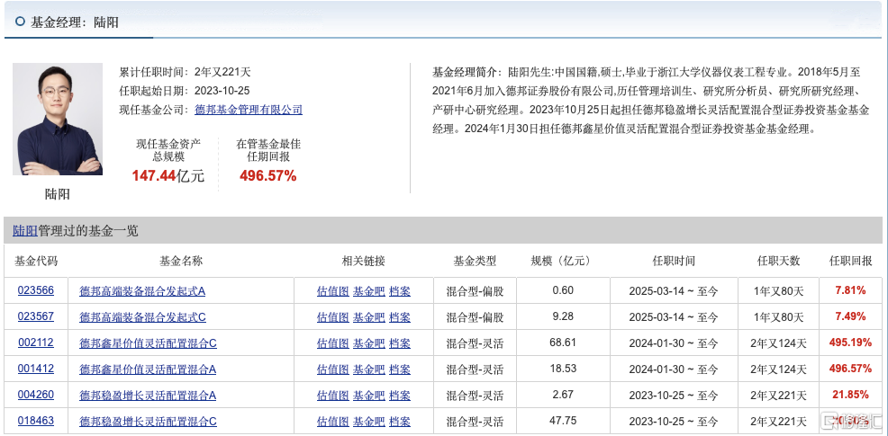Click the 基金类型 column header
This screenshot has width=888, height=436.
[475, 261]
